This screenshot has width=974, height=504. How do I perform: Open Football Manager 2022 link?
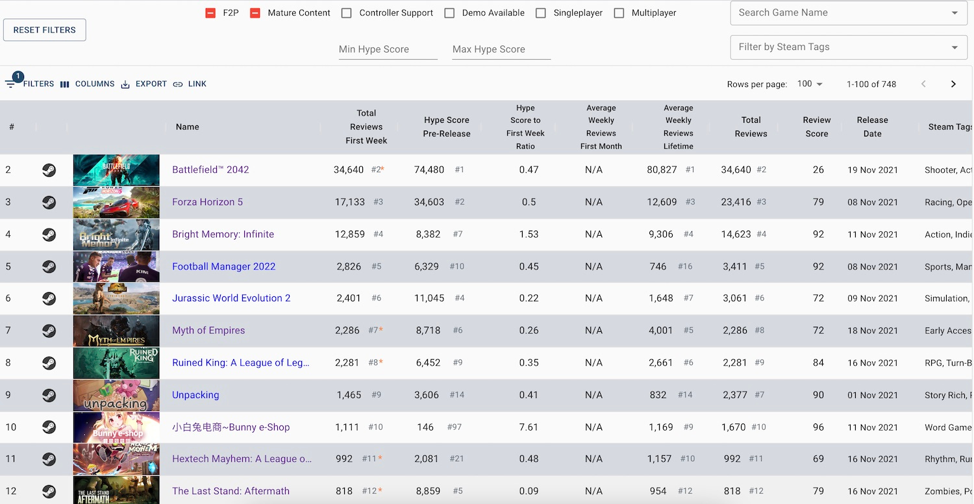pyautogui.click(x=223, y=266)
